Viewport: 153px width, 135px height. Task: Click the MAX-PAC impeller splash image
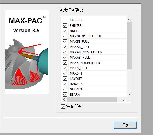click(x=27, y=52)
